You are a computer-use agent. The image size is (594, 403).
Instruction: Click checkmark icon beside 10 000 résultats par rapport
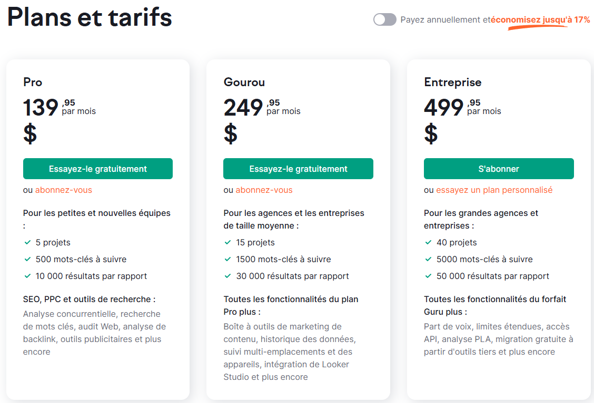27,276
